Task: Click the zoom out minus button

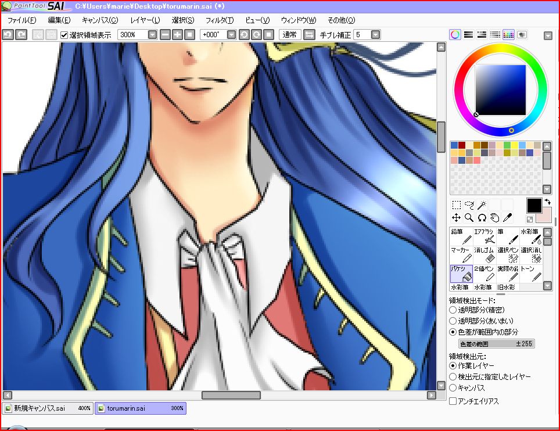Action: pos(165,35)
